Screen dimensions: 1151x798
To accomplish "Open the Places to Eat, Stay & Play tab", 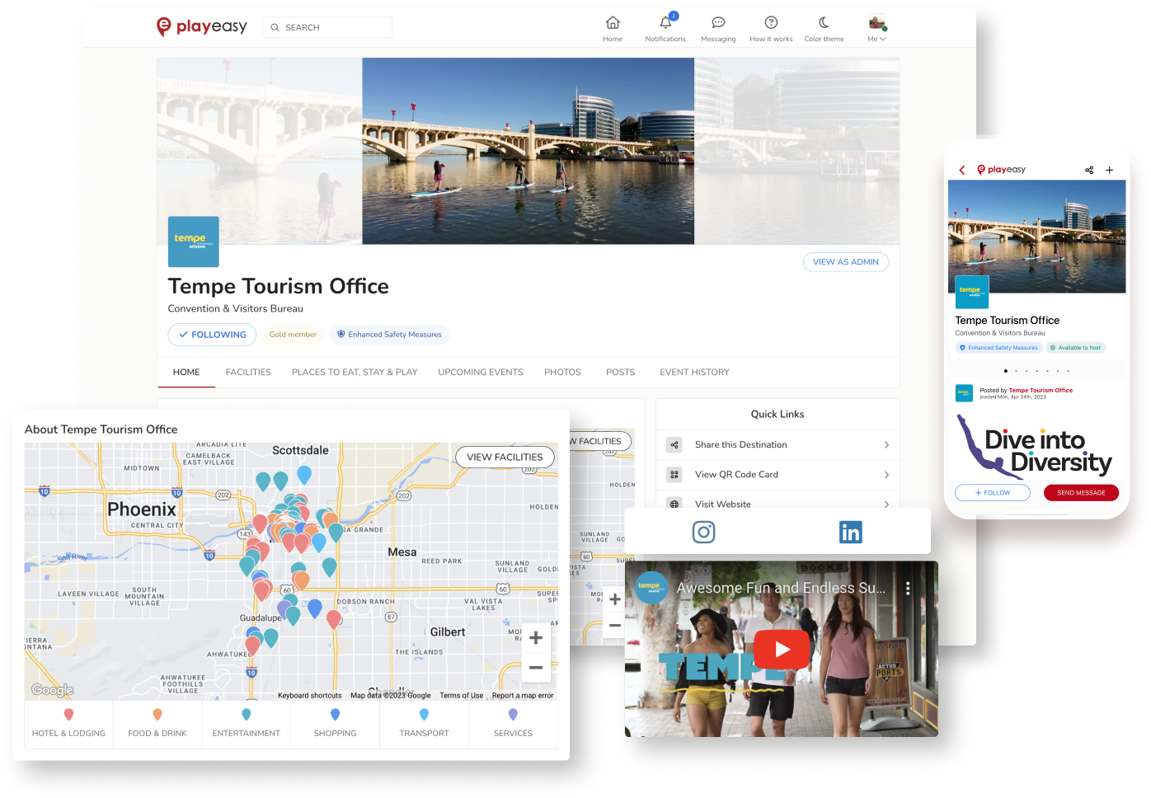I will 355,373.
